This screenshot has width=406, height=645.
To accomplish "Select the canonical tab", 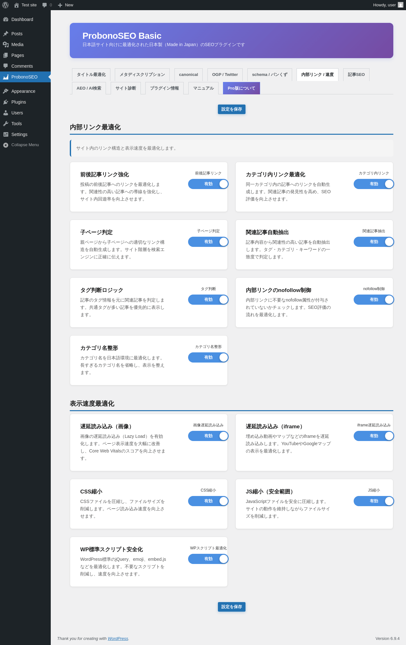I will point(188,75).
